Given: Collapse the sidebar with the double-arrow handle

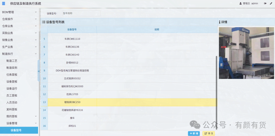Looking at the screenshot, I should [39, 71].
